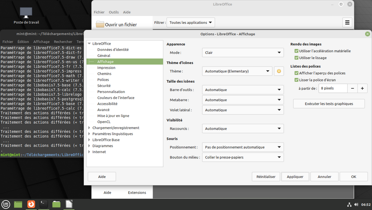The image size is (372, 210).
Task: Open the Affichage menu in the terminal
Action: (x=41, y=42)
